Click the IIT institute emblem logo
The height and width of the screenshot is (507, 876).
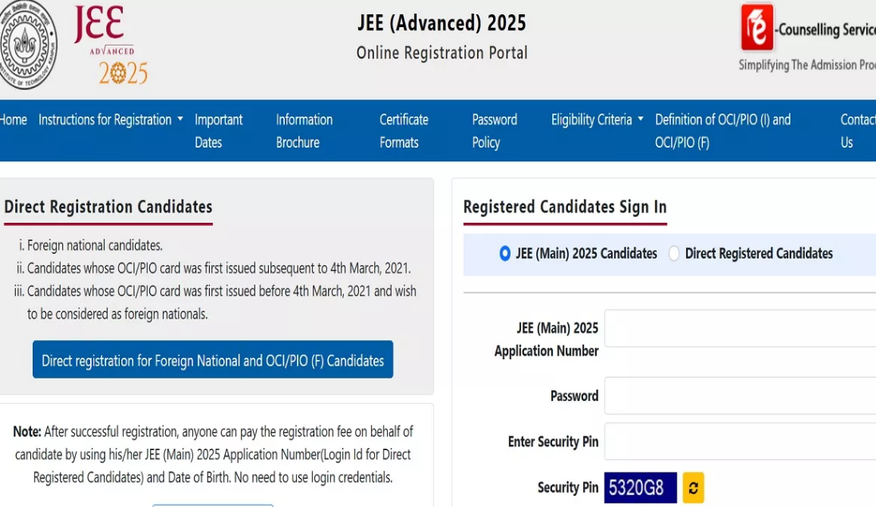(x=26, y=45)
